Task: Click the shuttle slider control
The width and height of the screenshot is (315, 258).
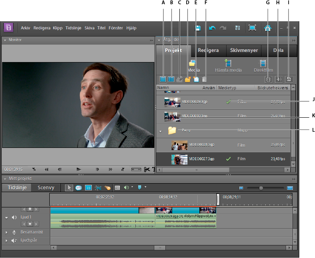Action: [x=136, y=170]
